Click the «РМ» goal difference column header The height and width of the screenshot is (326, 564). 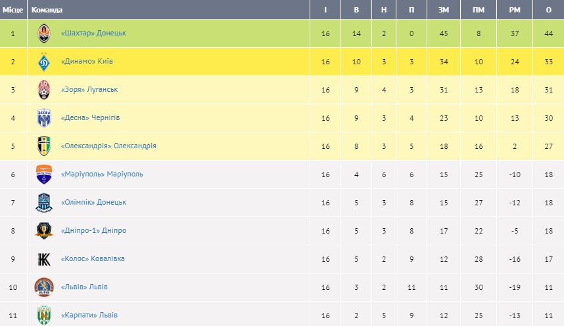[515, 10]
